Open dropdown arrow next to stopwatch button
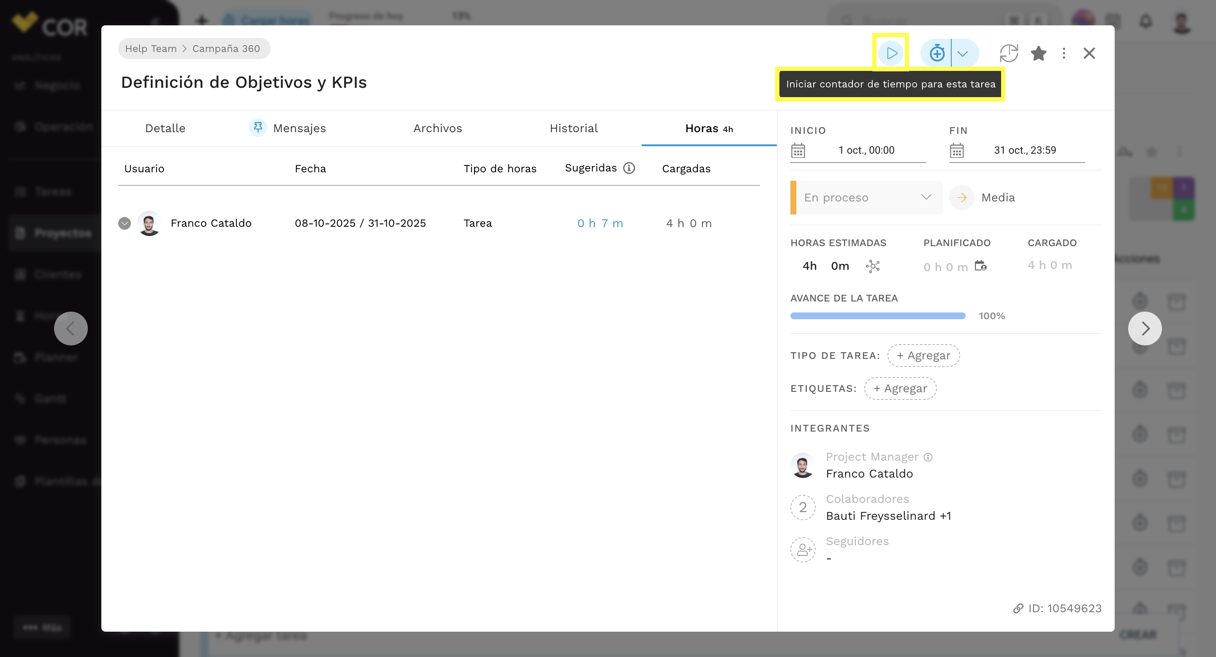The width and height of the screenshot is (1216, 657). (x=963, y=53)
